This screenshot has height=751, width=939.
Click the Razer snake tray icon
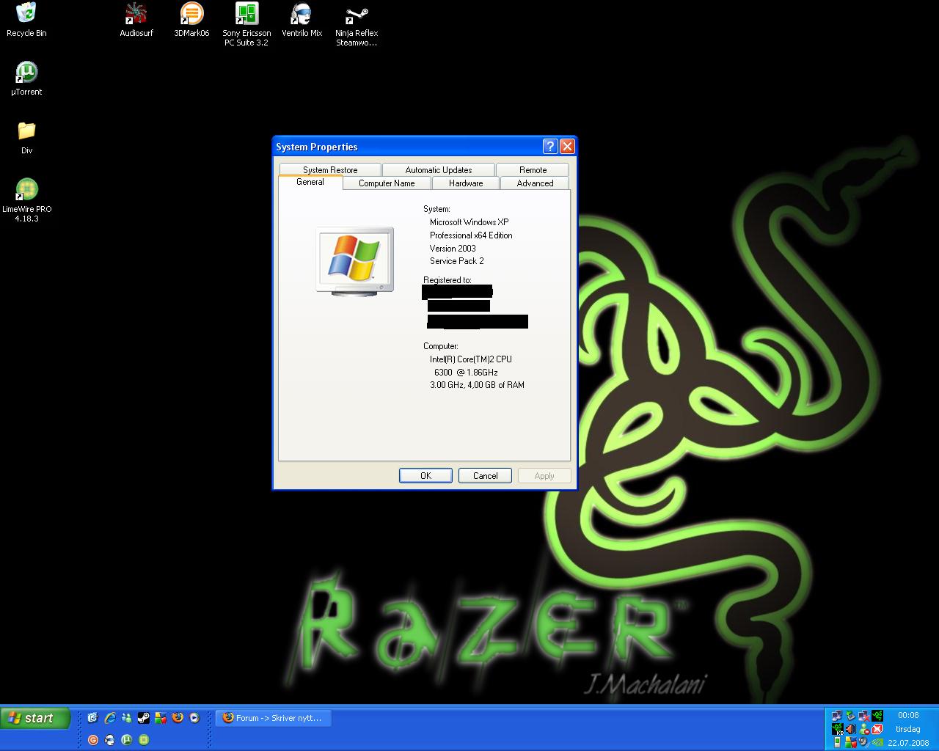point(877,716)
